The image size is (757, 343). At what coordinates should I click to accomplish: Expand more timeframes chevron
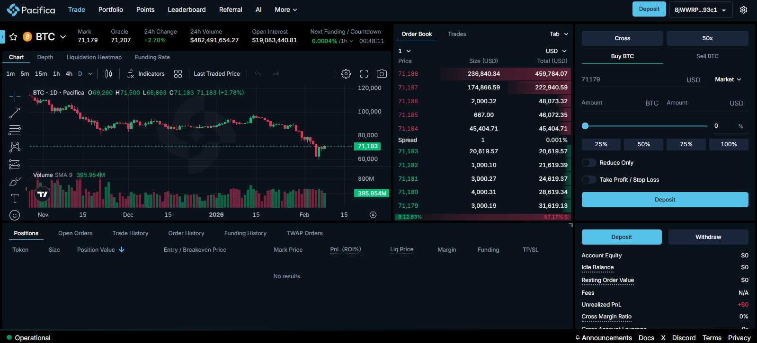[90, 74]
